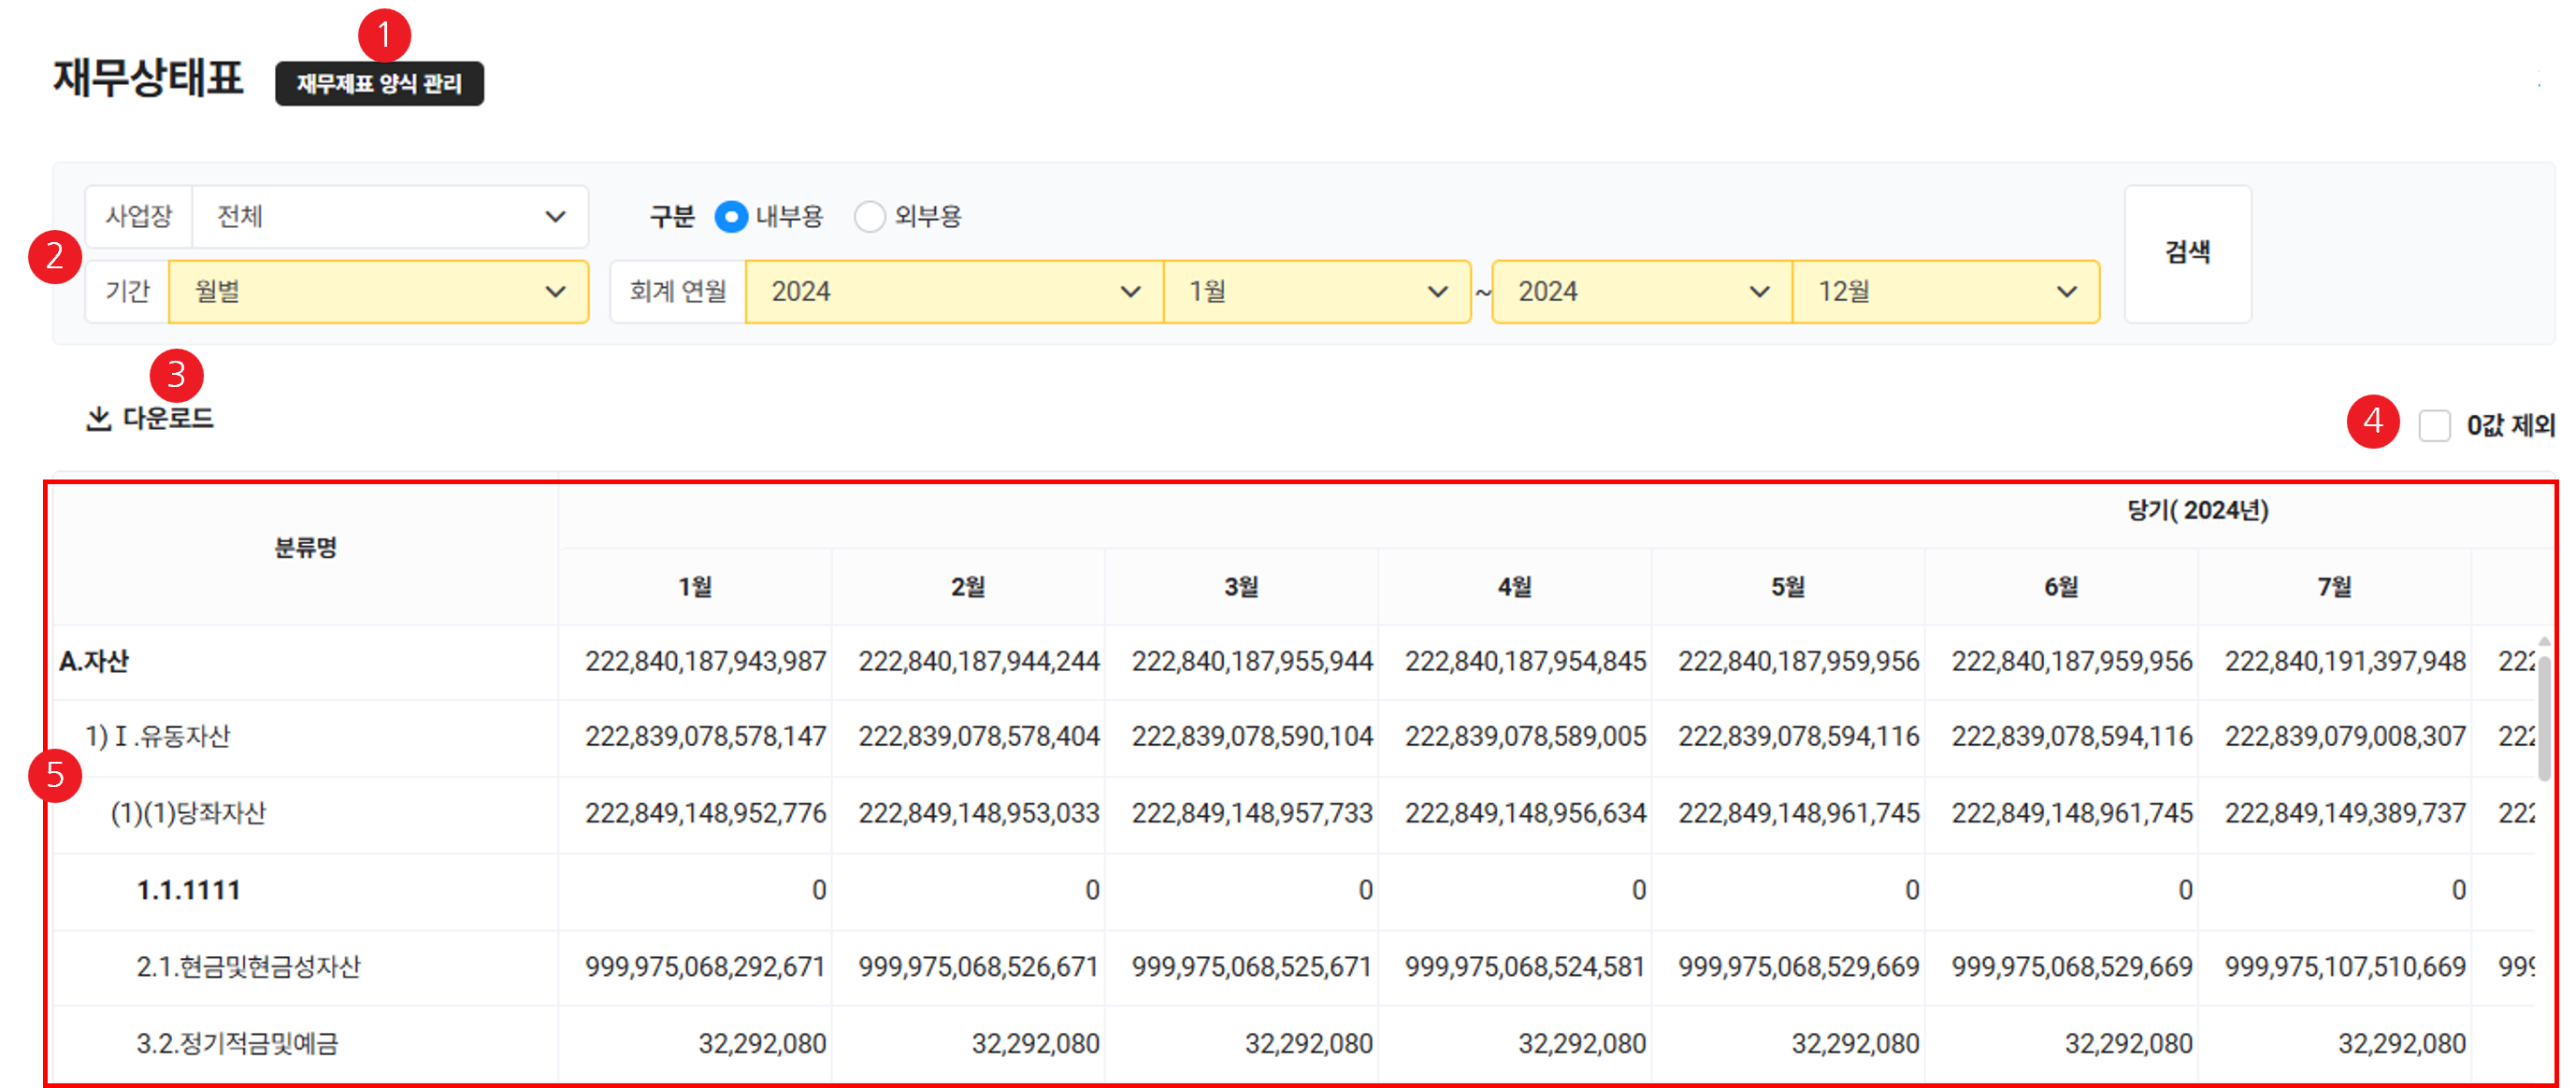Click the 분류명 column header

tap(306, 548)
